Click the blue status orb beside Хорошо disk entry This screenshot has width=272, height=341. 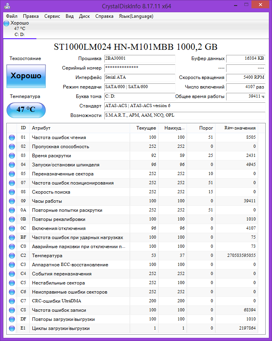(7, 23)
